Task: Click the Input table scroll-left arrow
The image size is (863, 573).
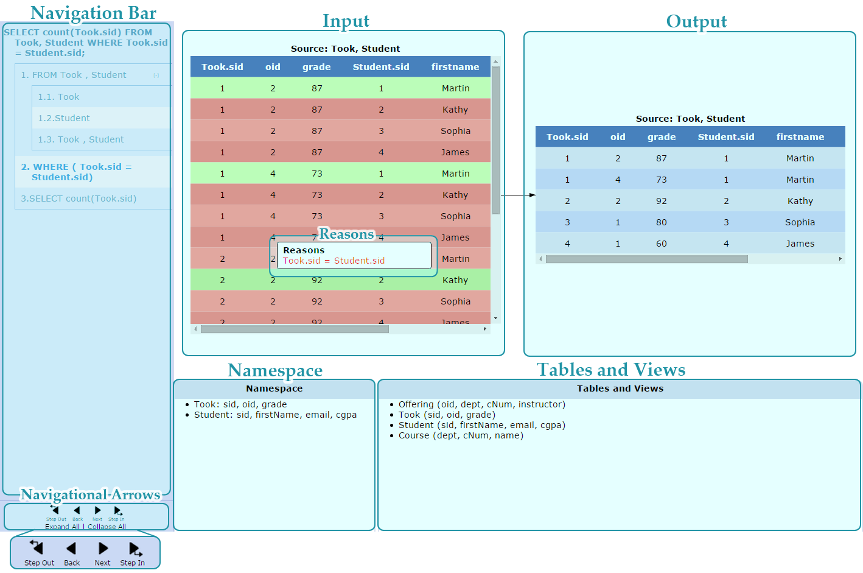Action: click(x=195, y=329)
